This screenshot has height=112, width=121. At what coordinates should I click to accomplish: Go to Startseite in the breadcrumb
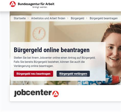tap(20, 18)
